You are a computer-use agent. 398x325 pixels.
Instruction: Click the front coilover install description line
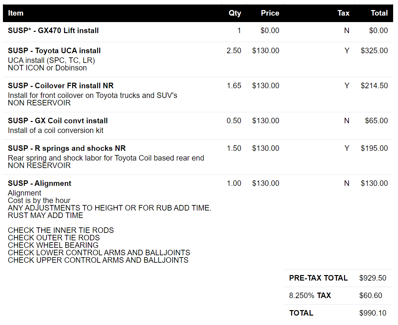(x=93, y=95)
